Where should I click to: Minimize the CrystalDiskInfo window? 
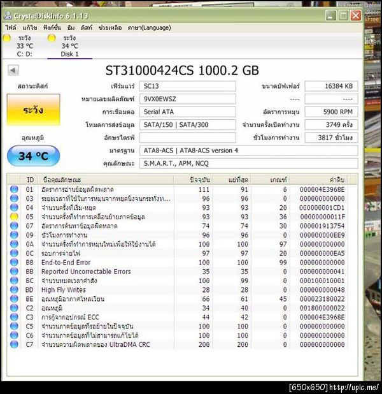pyautogui.click(x=331, y=15)
